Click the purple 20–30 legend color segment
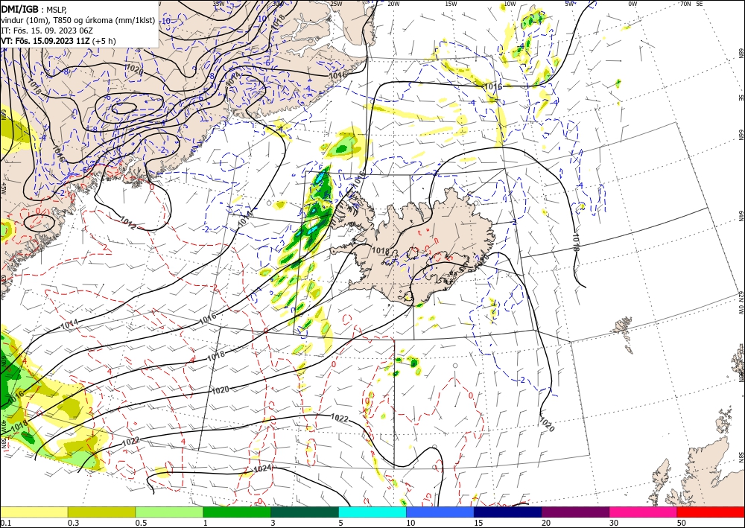This screenshot has width=745, height=528. click(575, 512)
